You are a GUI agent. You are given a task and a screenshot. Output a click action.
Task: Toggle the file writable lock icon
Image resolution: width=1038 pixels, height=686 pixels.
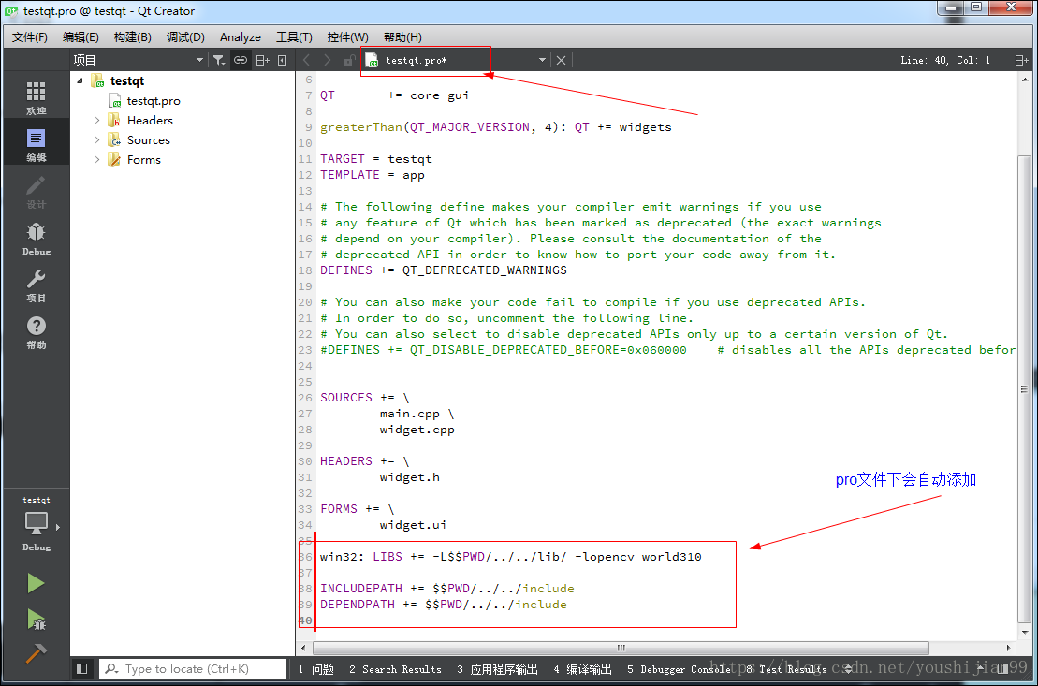349,60
